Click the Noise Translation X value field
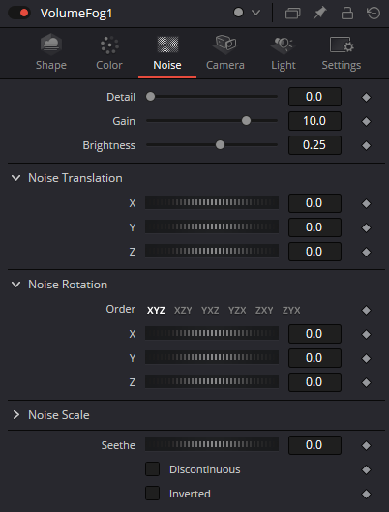The image size is (389, 512). [314, 203]
